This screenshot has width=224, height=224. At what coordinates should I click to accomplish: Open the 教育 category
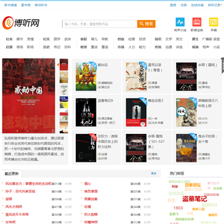(x=83, y=47)
